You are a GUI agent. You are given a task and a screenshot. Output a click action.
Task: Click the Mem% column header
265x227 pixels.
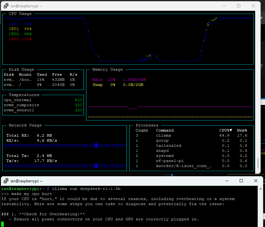[x=242, y=130]
